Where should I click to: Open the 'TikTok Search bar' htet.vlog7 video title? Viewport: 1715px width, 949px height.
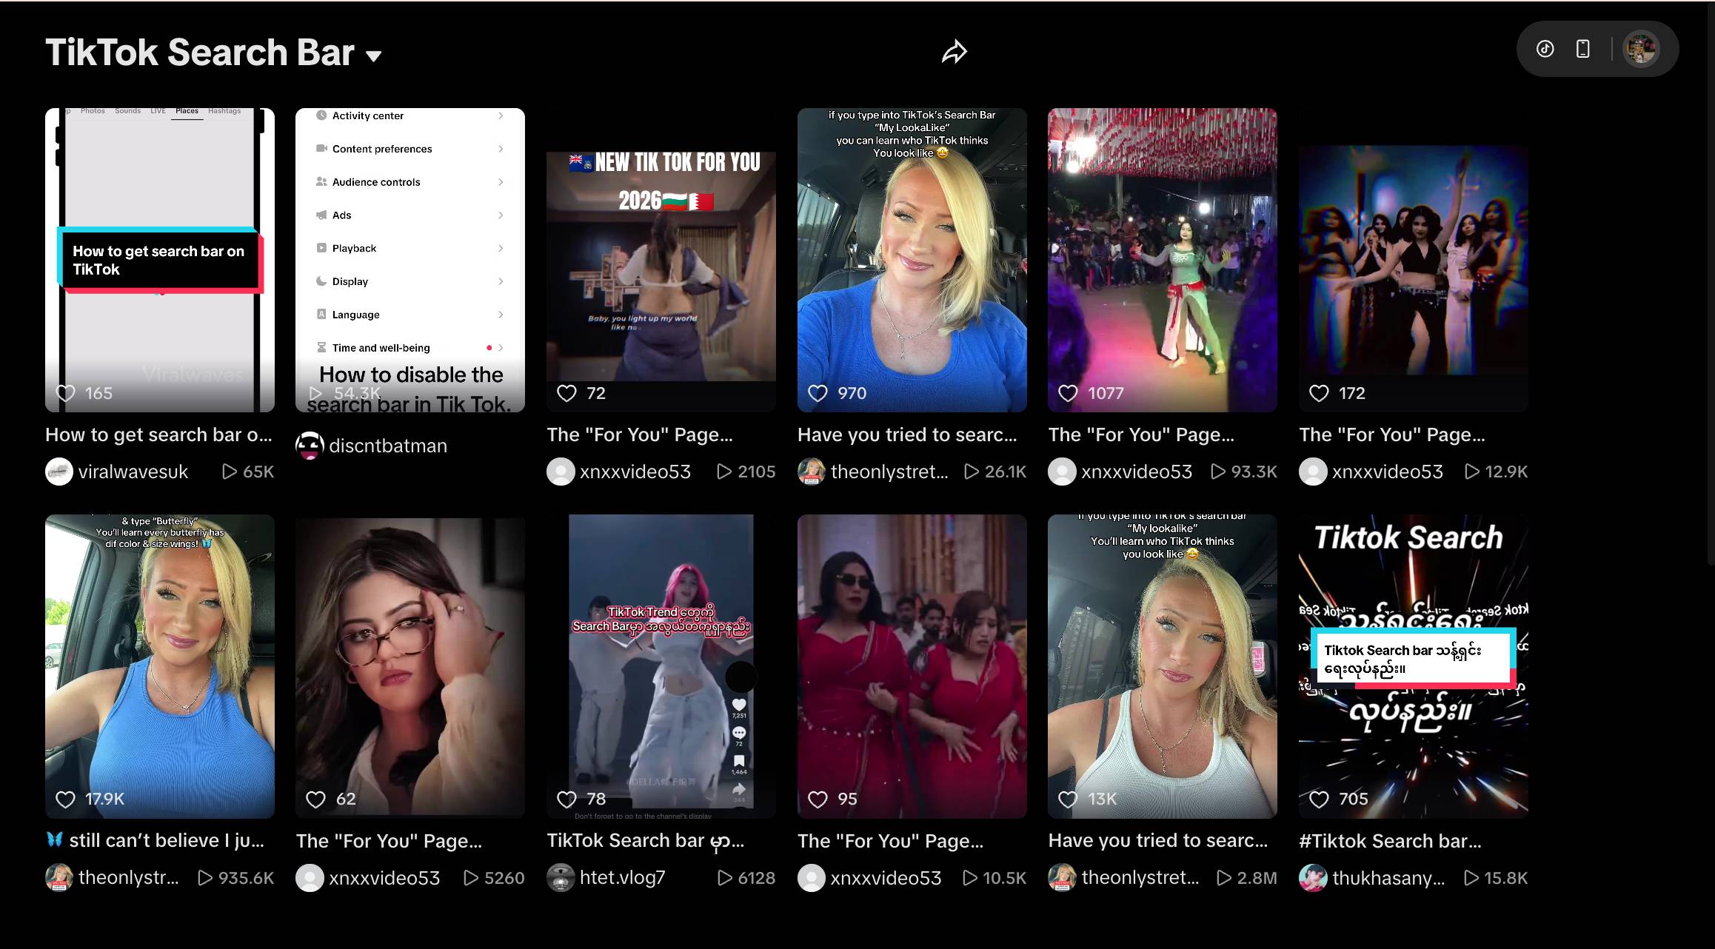[x=646, y=841]
